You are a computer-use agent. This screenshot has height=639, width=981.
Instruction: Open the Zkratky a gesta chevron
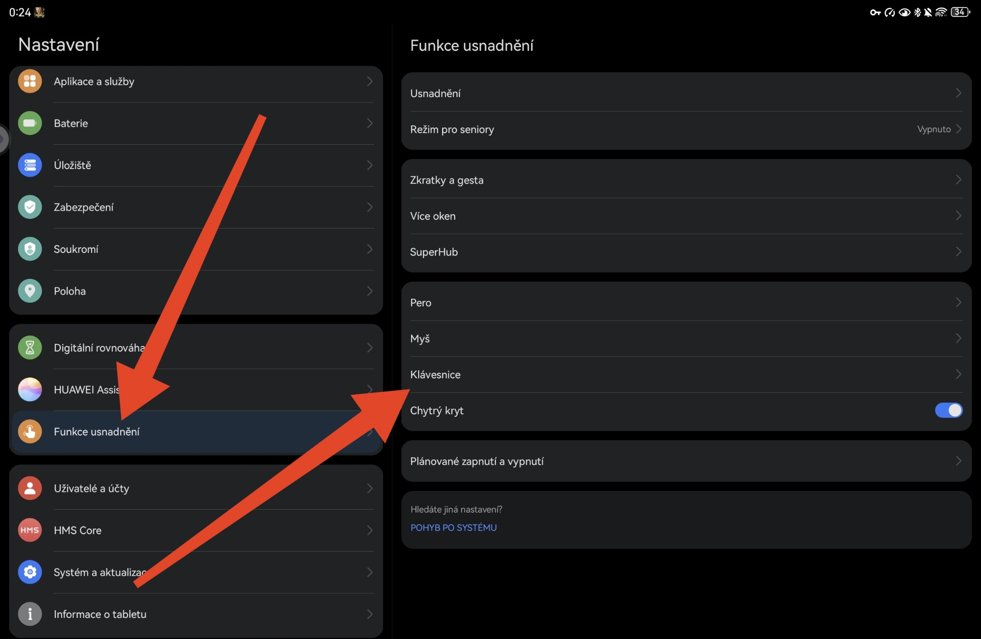tap(958, 180)
